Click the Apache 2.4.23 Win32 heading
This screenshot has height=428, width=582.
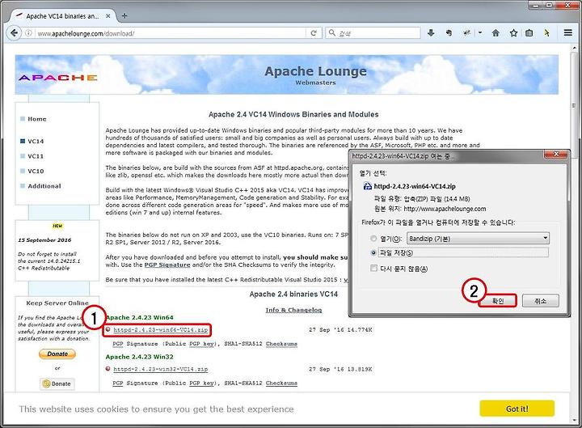click(x=139, y=357)
